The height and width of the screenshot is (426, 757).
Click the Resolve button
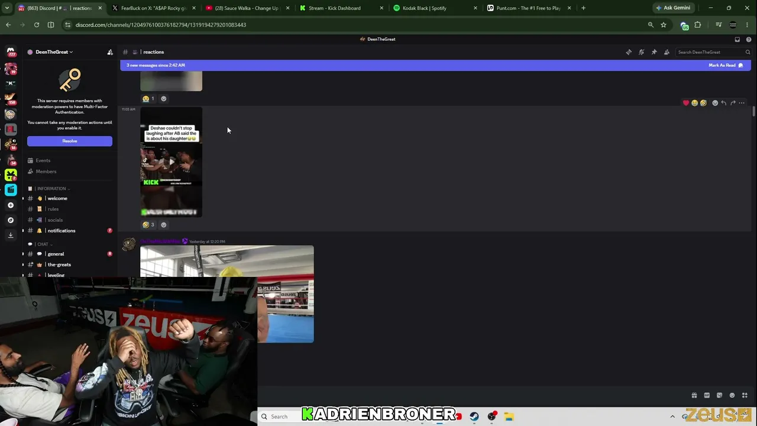(x=70, y=141)
